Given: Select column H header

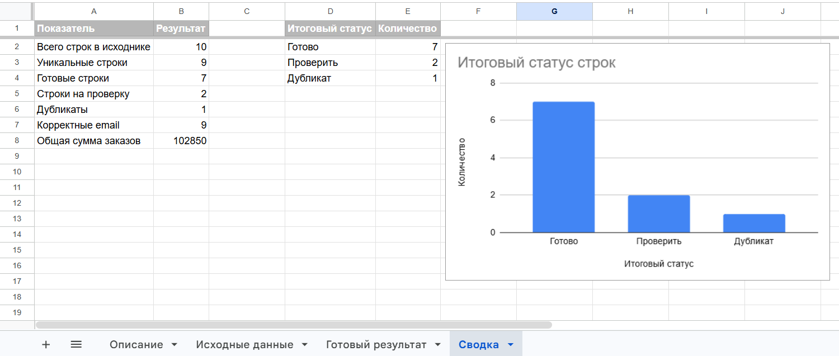Looking at the screenshot, I should (630, 11).
